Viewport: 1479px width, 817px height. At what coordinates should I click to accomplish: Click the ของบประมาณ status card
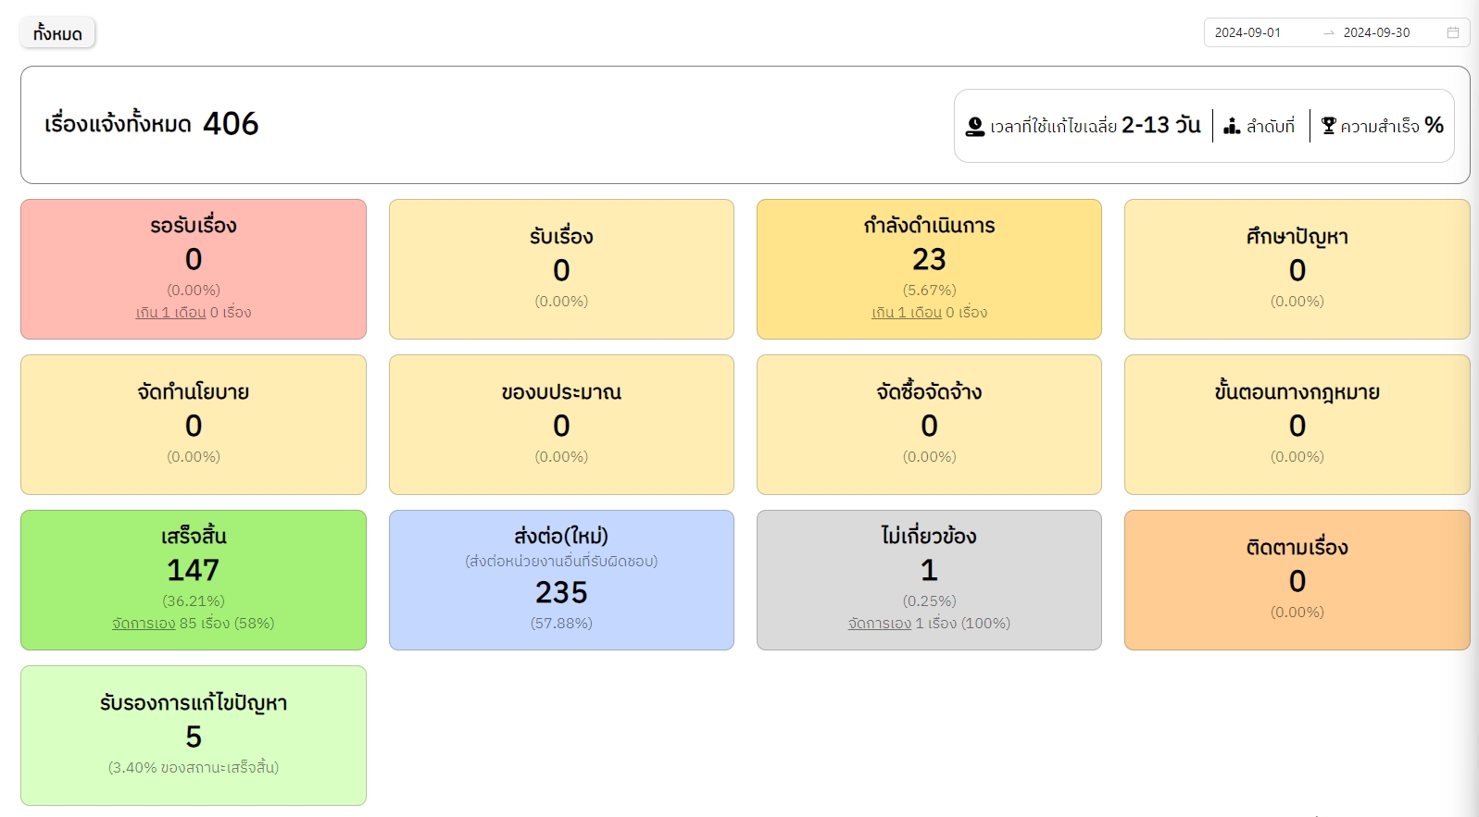[561, 425]
